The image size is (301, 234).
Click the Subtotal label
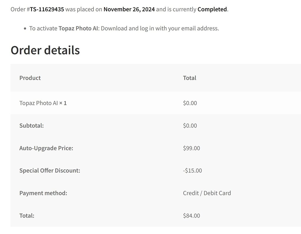[x=31, y=126]
